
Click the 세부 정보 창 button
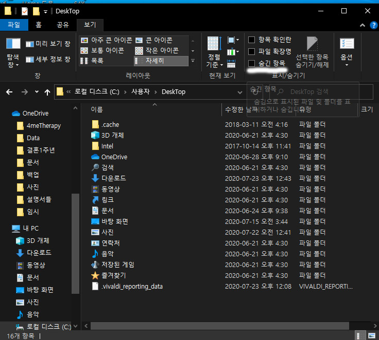click(48, 60)
